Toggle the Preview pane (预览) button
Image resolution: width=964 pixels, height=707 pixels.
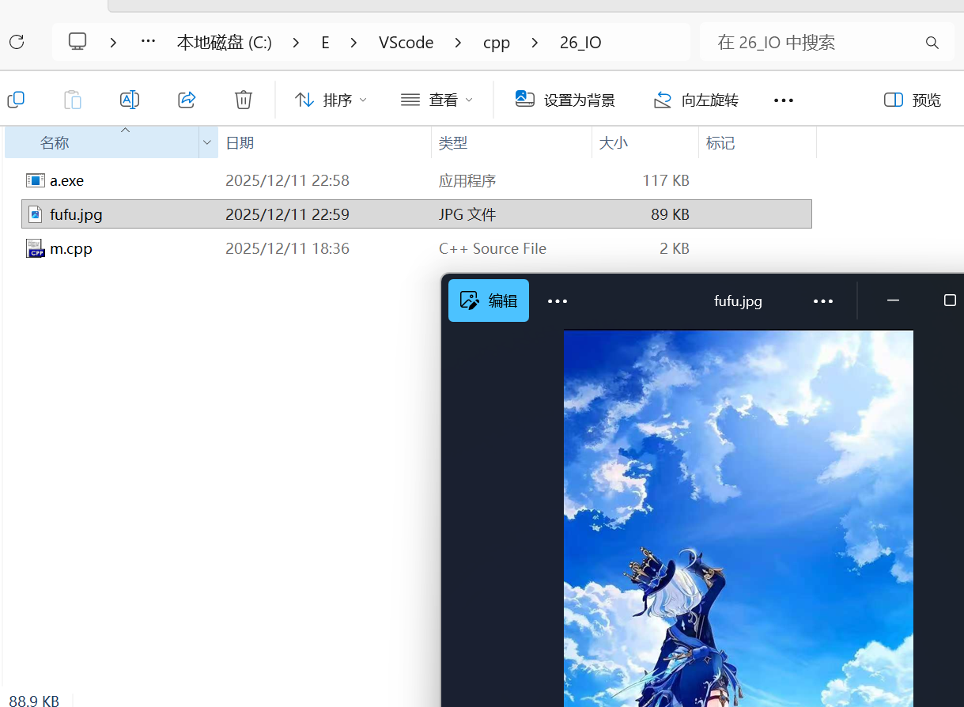pos(913,100)
